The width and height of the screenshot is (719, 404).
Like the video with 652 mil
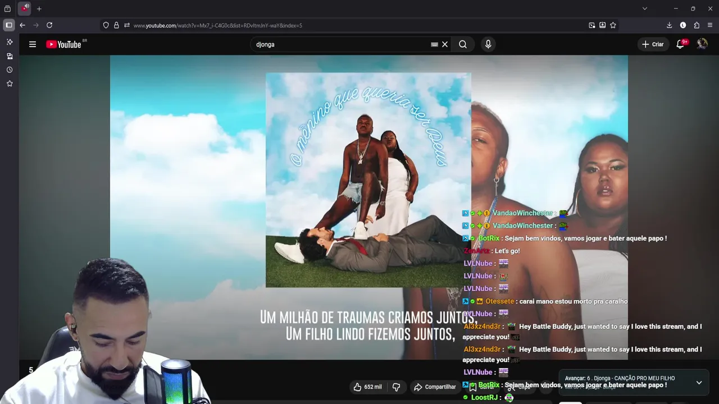[x=367, y=387]
